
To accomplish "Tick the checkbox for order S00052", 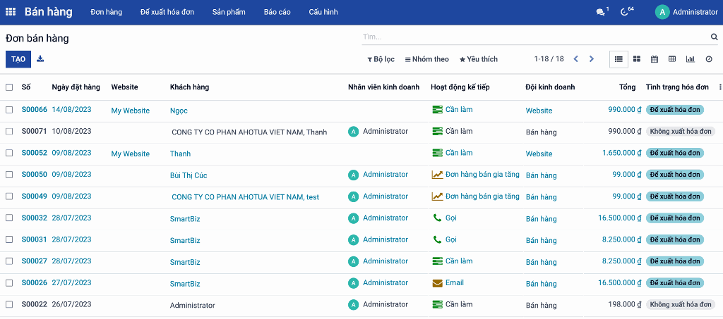I will 9,153.
